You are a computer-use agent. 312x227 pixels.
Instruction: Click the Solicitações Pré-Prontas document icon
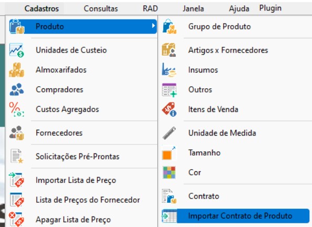tap(16, 157)
